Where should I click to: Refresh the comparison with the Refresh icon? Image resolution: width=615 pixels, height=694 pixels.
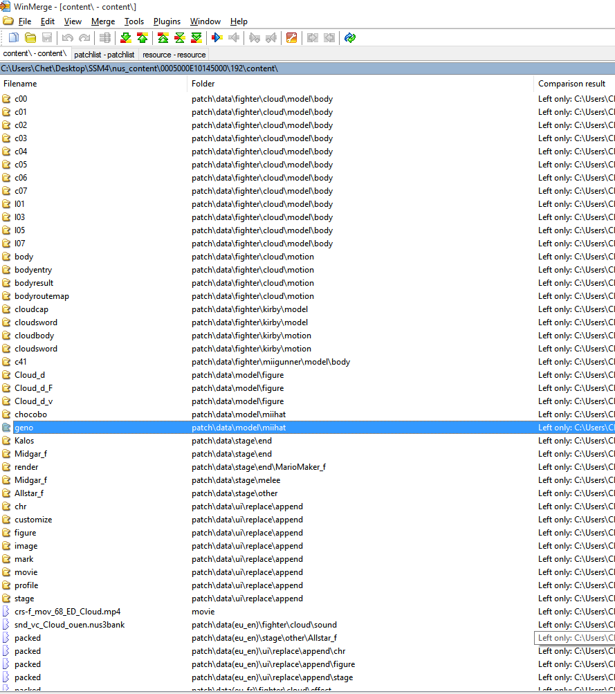(x=349, y=37)
